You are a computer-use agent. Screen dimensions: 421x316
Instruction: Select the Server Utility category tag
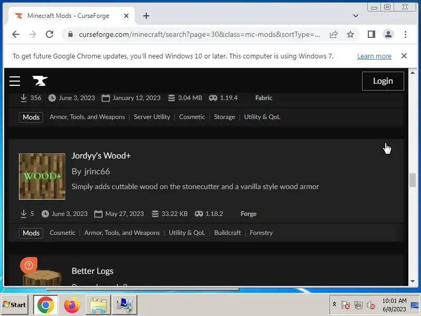point(152,117)
